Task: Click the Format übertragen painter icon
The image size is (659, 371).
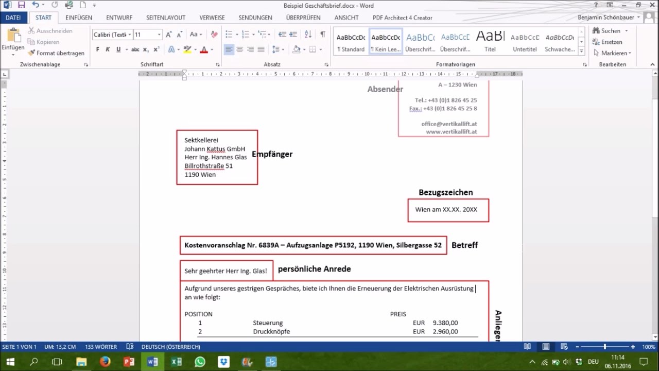Action: click(32, 53)
